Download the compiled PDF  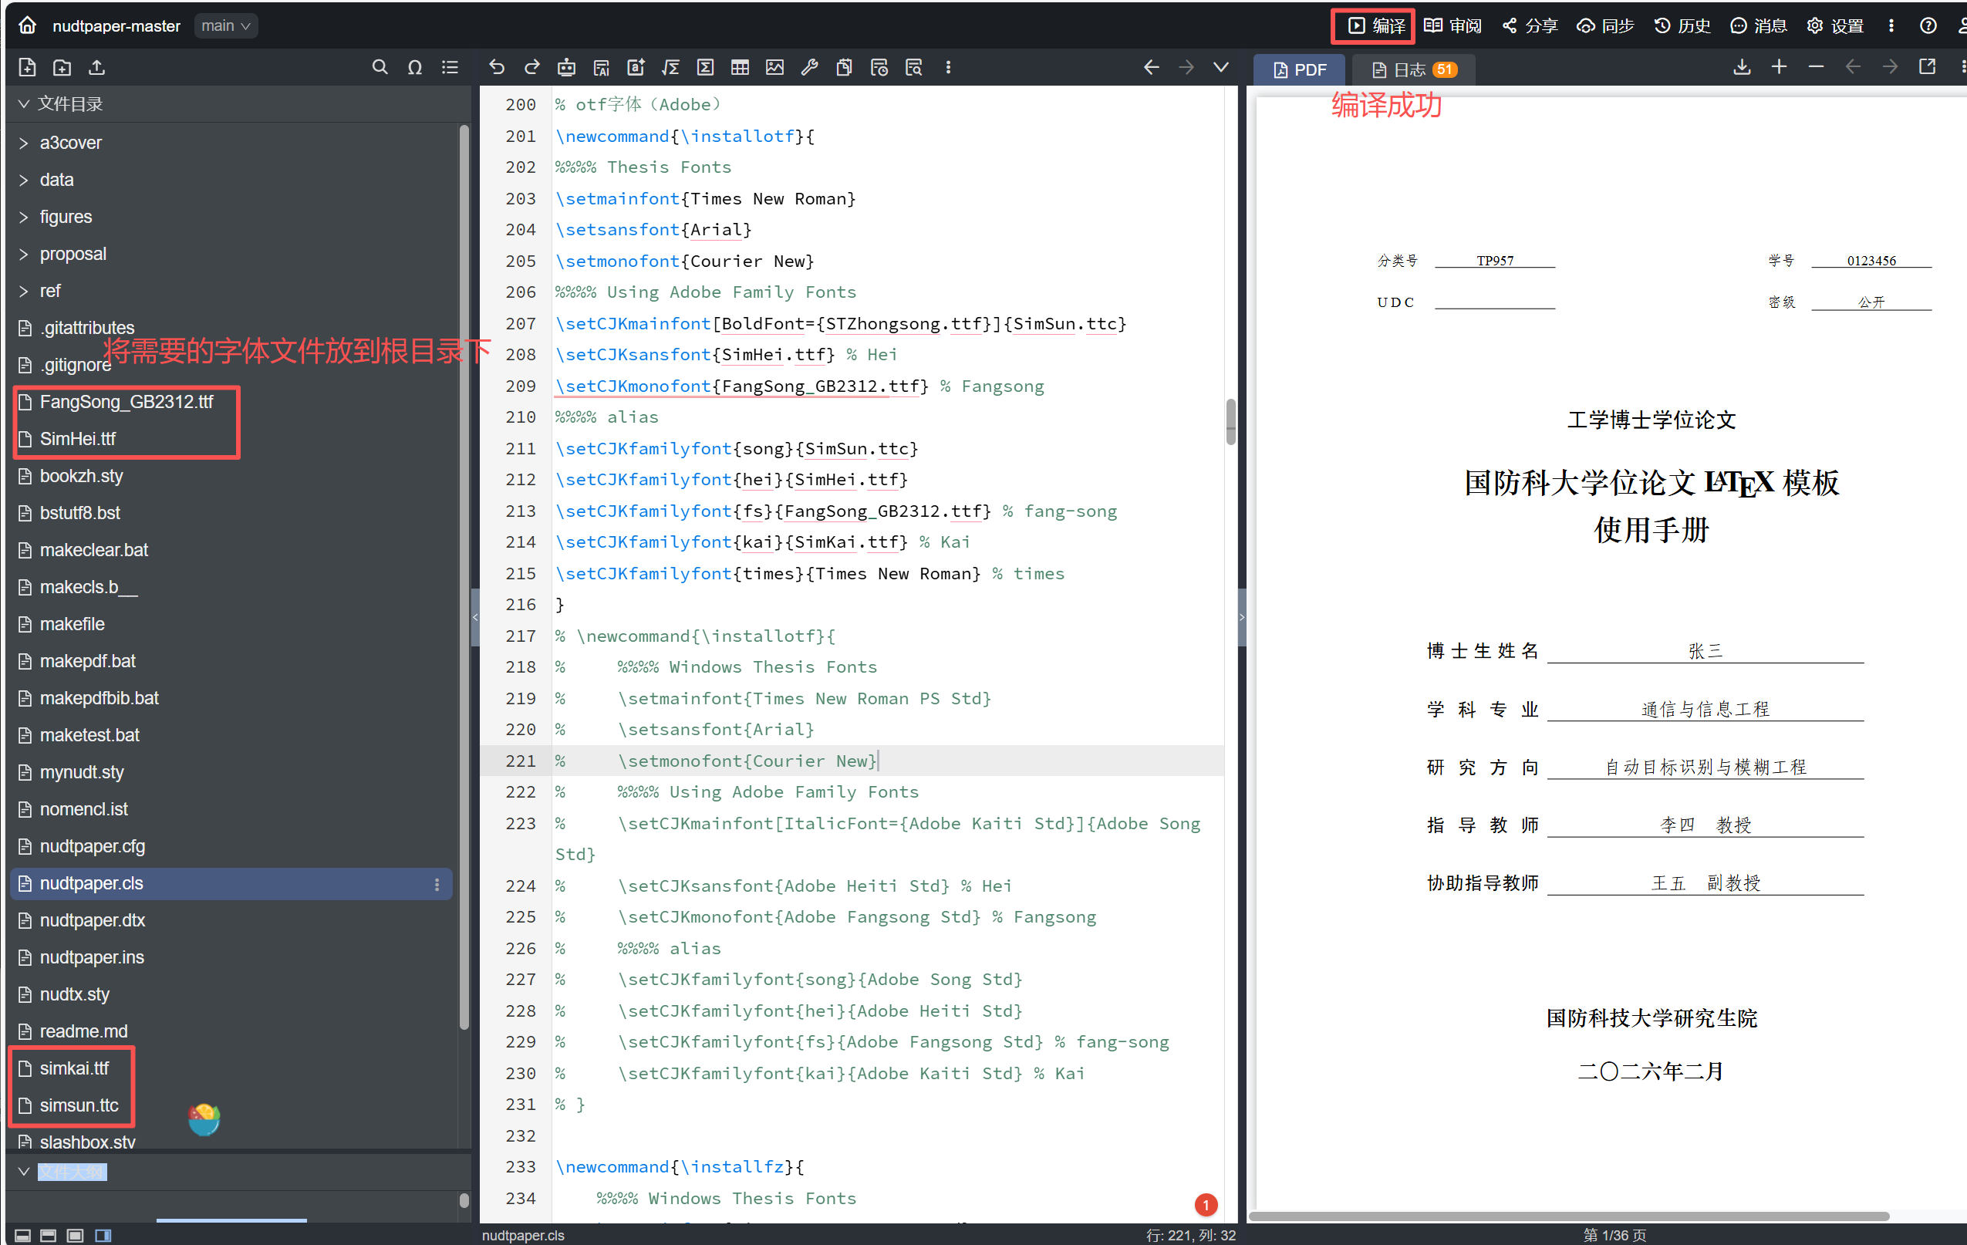1742,68
